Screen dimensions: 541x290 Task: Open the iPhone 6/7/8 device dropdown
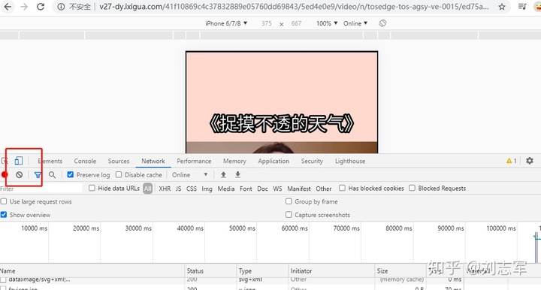tap(226, 23)
